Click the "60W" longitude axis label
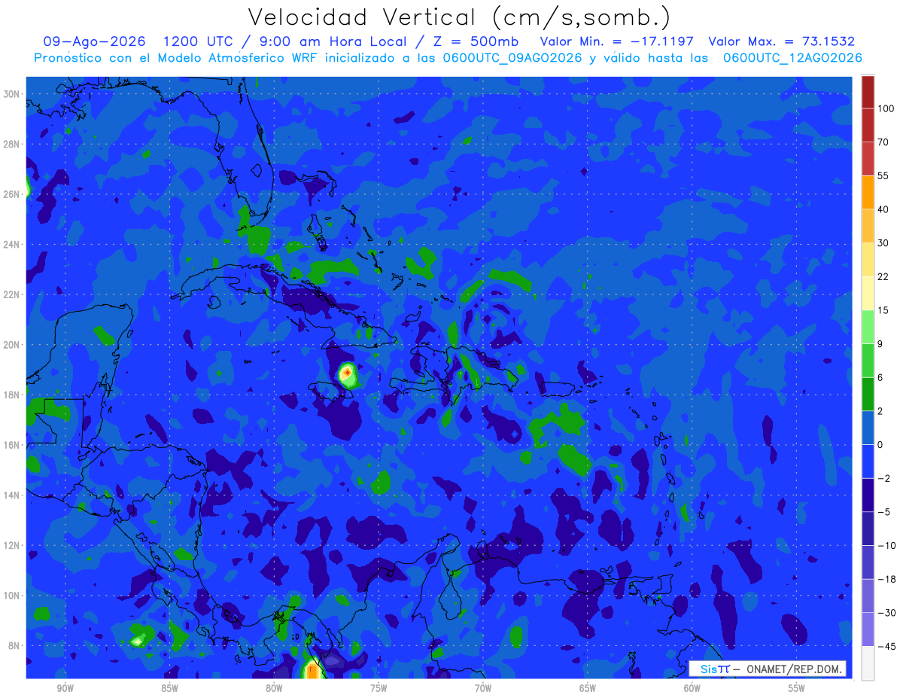 click(x=692, y=688)
